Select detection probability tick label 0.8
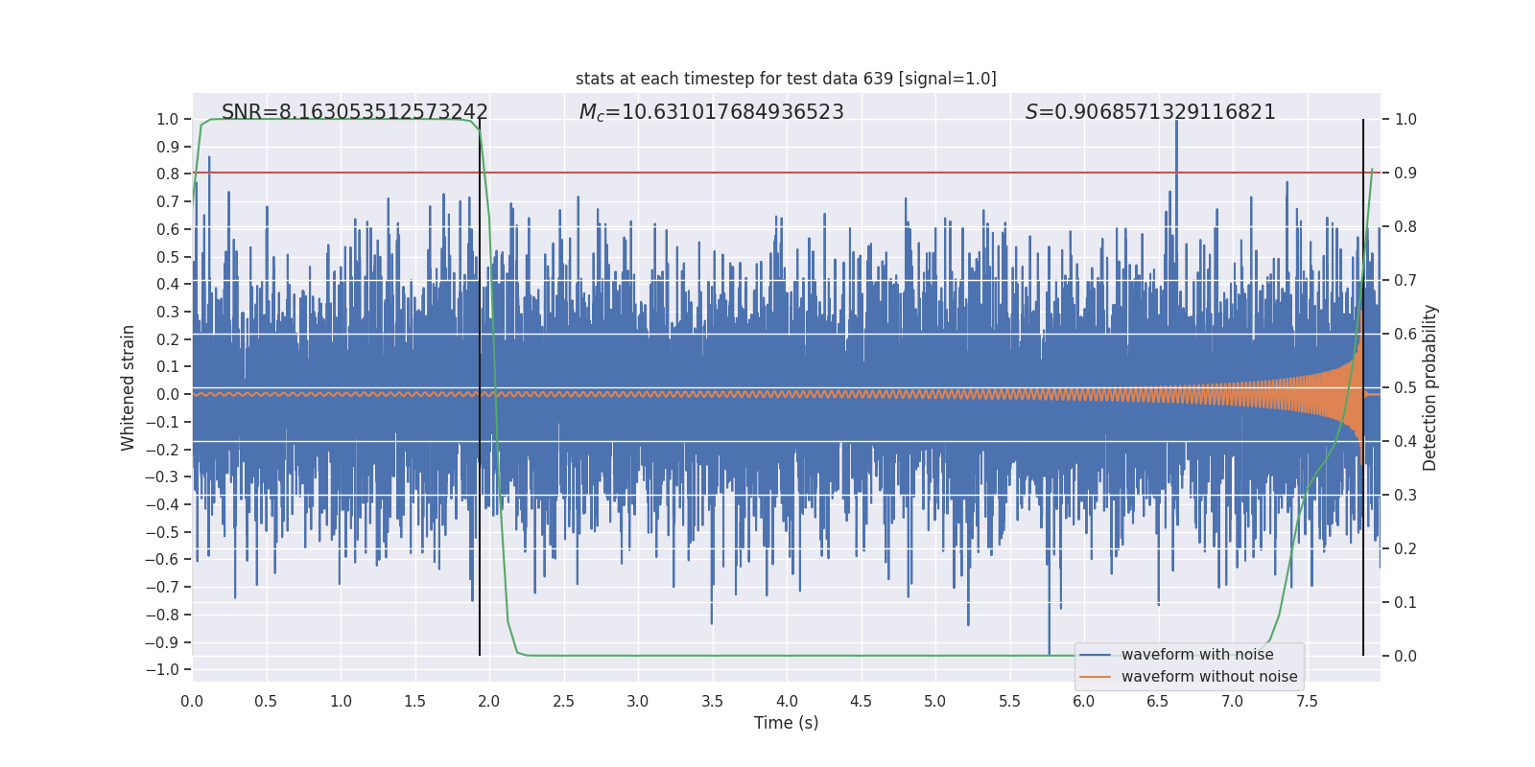1535x767 pixels. (x=1405, y=227)
